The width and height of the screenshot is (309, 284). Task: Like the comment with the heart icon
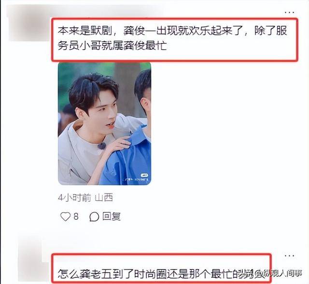[x=65, y=216]
